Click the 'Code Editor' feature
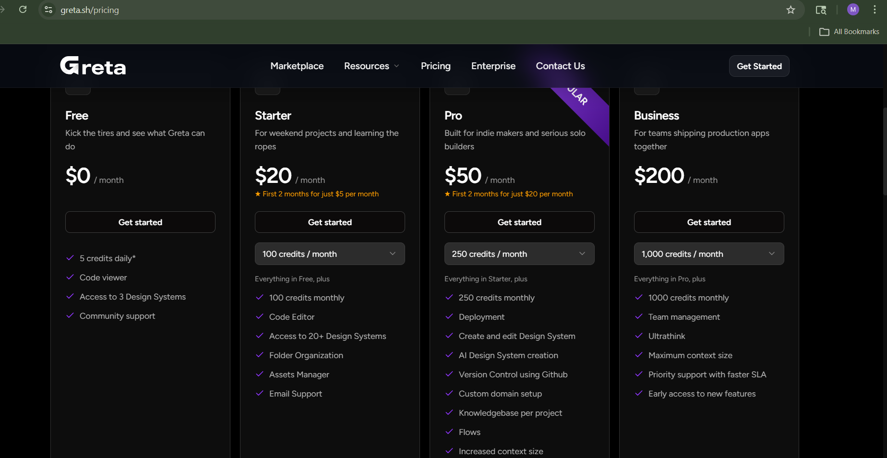This screenshot has height=458, width=887. pyautogui.click(x=292, y=317)
